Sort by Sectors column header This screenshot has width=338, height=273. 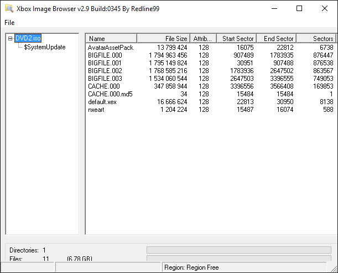(x=316, y=38)
